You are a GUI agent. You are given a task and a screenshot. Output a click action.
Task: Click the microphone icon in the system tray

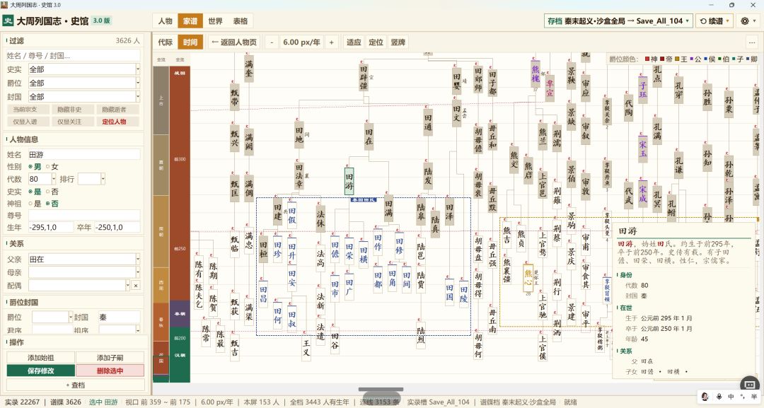[x=718, y=397]
